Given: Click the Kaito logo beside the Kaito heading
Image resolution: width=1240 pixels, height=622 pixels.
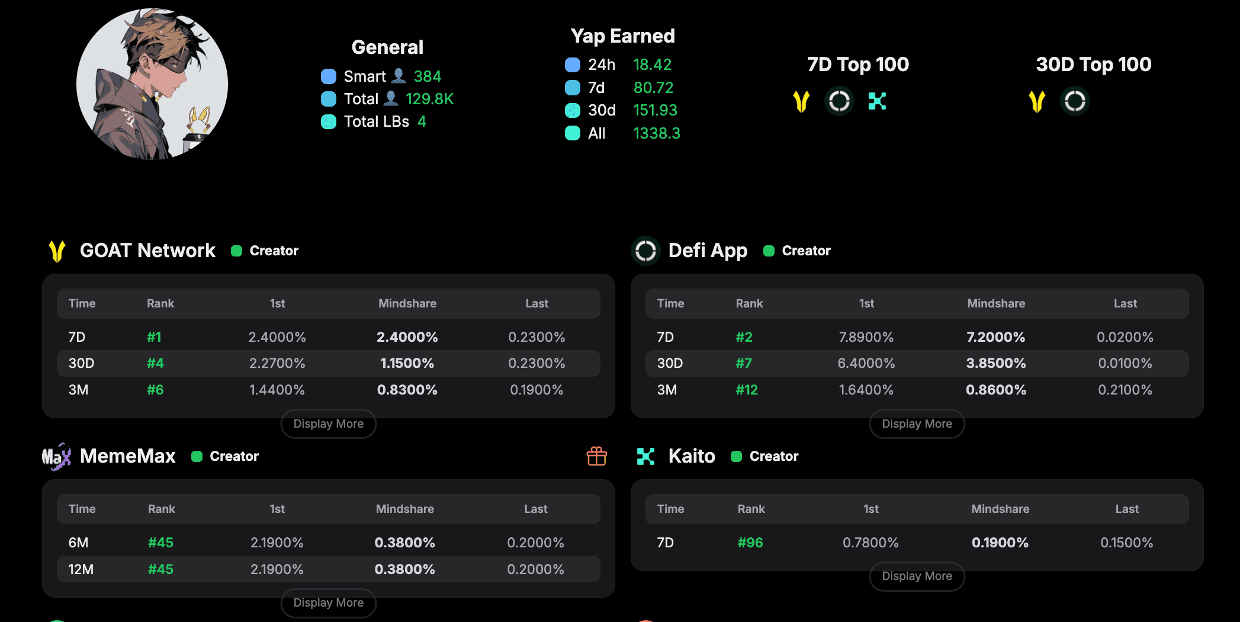Looking at the screenshot, I should point(645,456).
